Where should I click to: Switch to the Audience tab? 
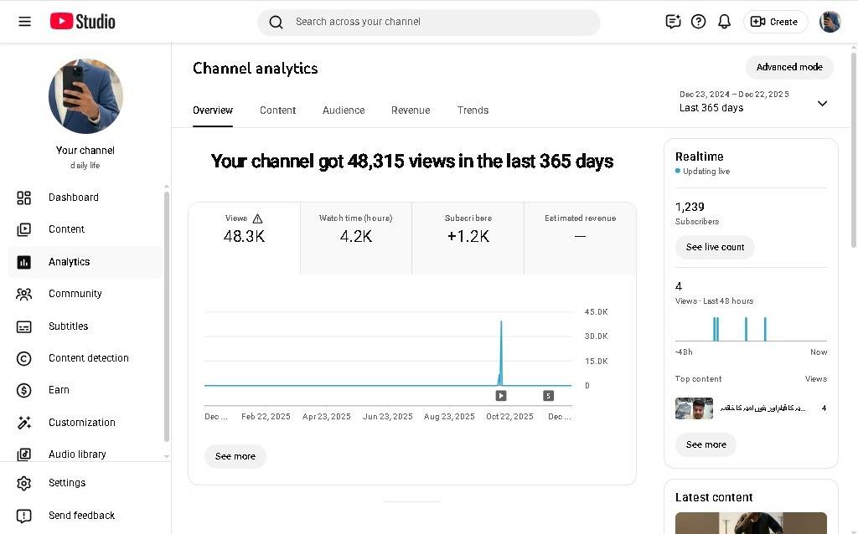(x=344, y=110)
